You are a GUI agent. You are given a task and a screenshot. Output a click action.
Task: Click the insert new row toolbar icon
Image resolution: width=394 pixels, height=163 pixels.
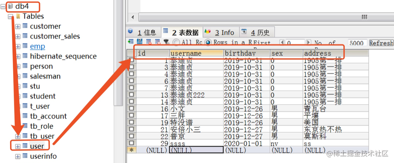tap(131, 42)
